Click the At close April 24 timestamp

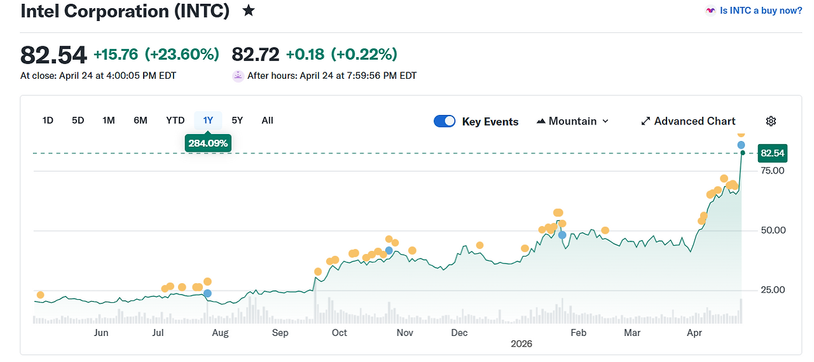click(x=99, y=76)
